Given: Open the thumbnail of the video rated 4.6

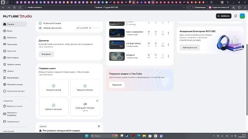Looking at the screenshot, I should (117, 33).
